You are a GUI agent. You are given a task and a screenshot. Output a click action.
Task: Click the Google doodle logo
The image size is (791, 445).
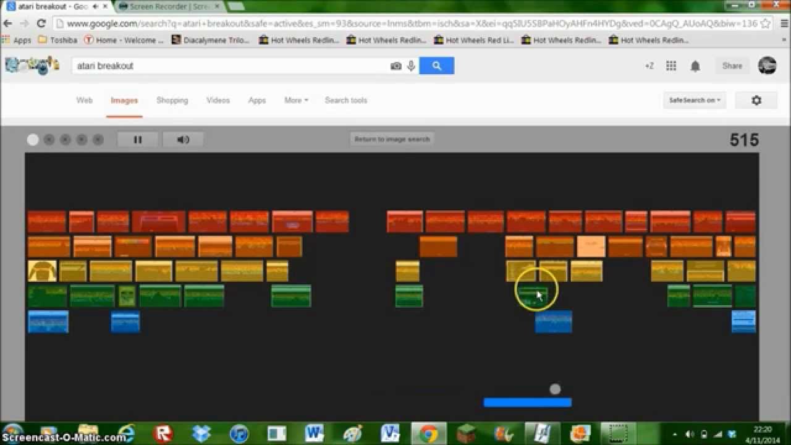[33, 65]
